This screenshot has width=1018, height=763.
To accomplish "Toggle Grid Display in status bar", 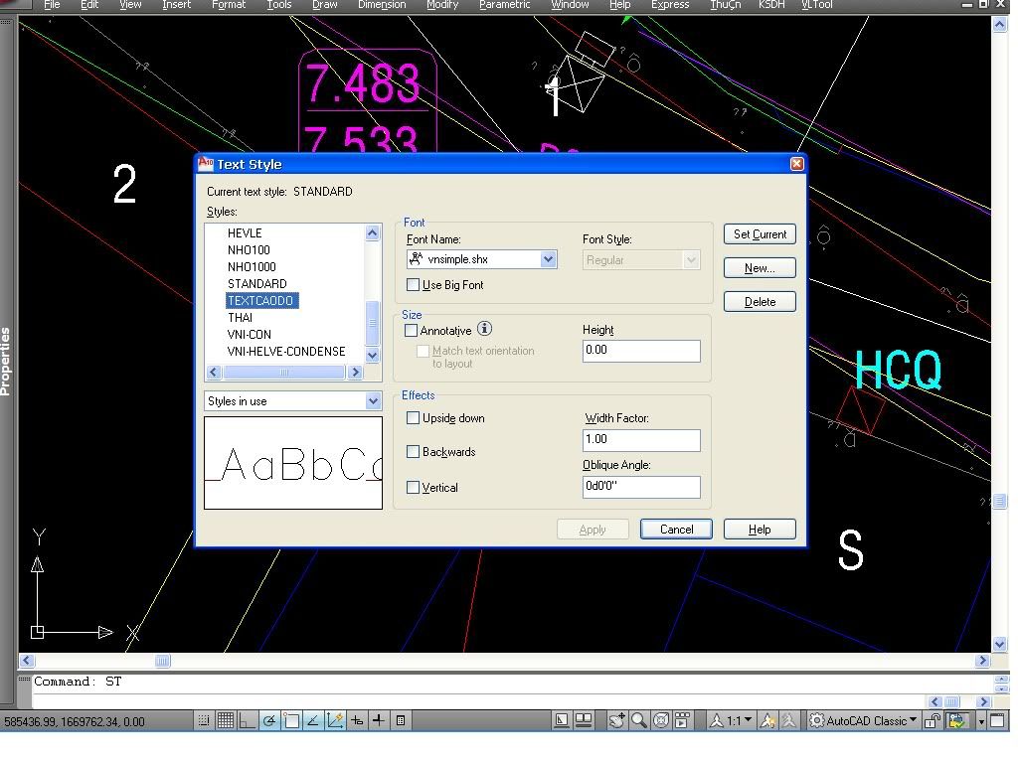I will point(226,721).
